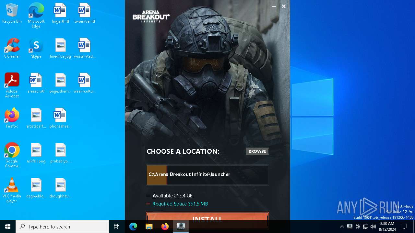
Task: Select the phoneshea document icon
Action: tap(60, 118)
